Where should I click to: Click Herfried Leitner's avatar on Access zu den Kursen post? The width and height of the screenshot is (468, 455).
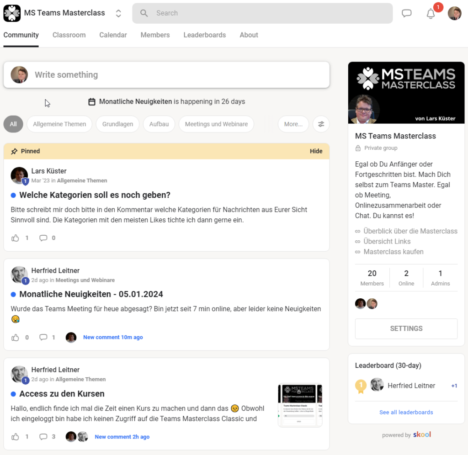(19, 374)
